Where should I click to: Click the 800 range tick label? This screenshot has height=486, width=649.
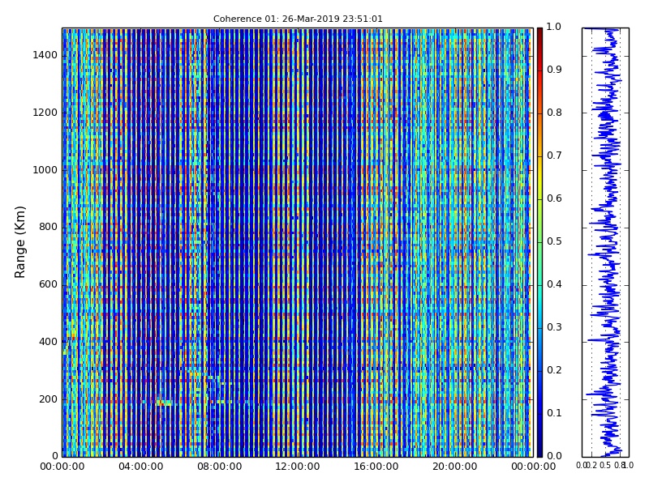point(48,228)
